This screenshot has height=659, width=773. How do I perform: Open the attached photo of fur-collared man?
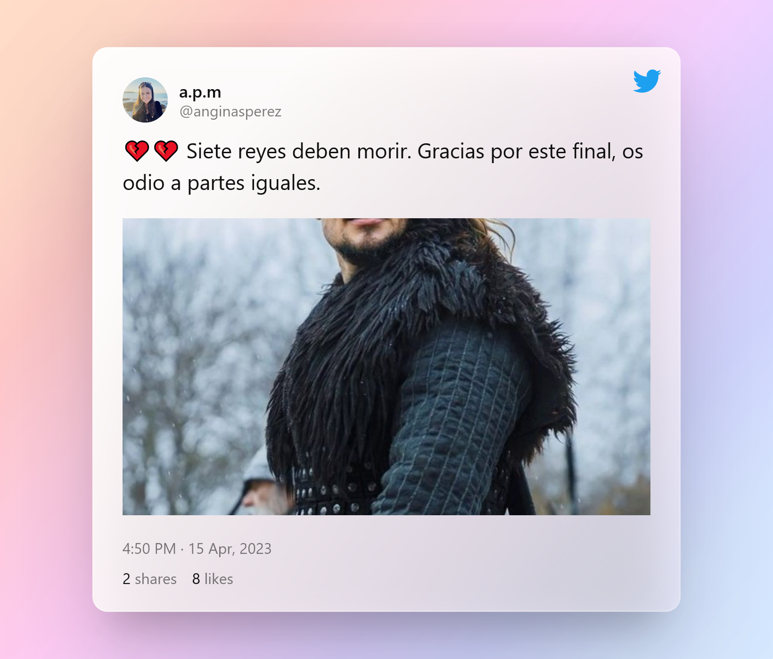click(x=386, y=366)
